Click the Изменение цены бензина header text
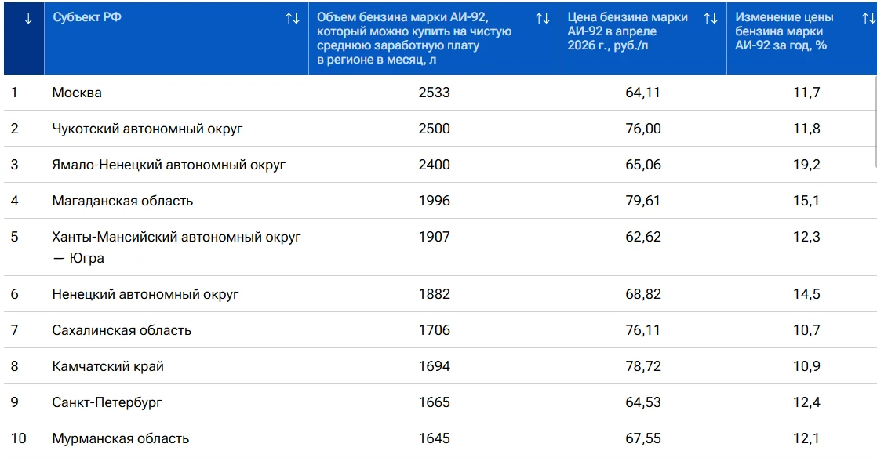 [x=784, y=31]
